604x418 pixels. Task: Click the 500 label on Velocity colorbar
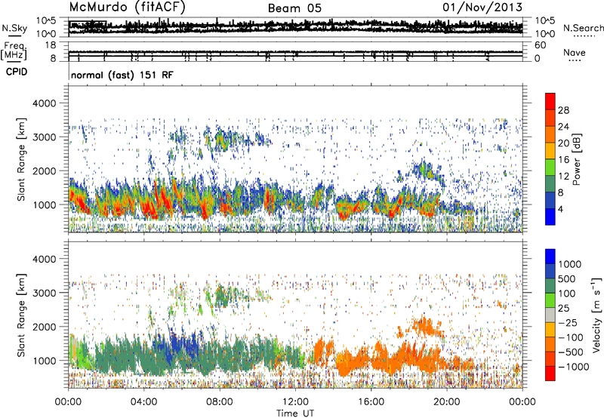pyautogui.click(x=567, y=279)
